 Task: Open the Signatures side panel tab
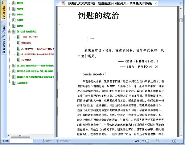pyautogui.click(x=3, y=44)
